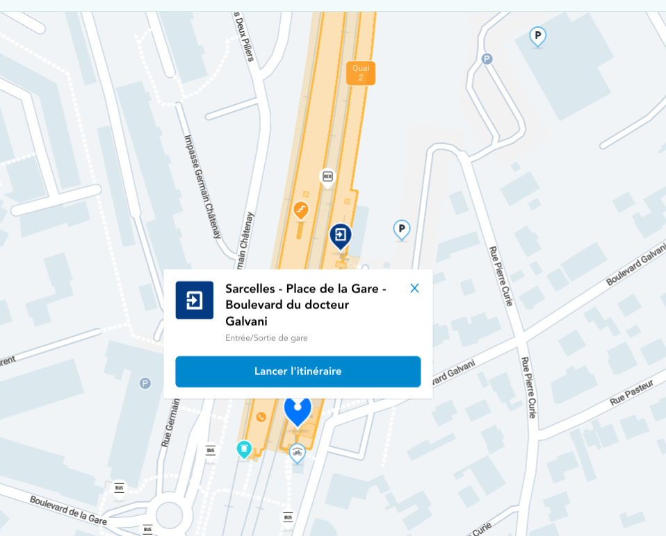
Task: Click the parking pin beside the station entrance
Action: (x=401, y=231)
